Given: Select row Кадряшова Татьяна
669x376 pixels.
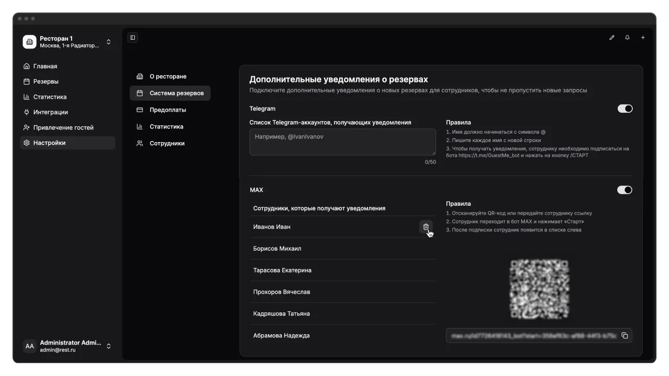Looking at the screenshot, I should click(x=343, y=314).
